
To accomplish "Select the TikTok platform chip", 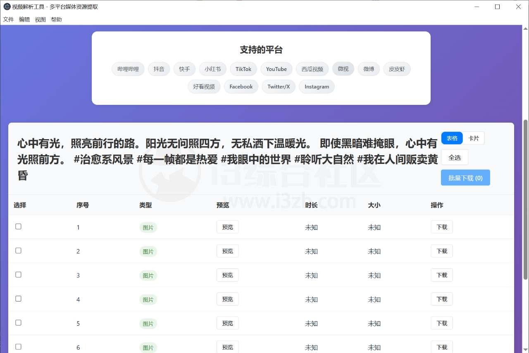I will (243, 69).
